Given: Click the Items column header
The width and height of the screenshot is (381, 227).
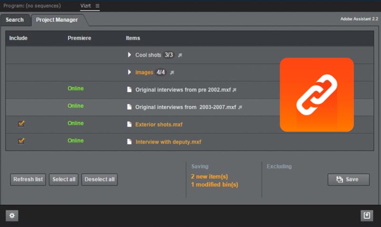Looking at the screenshot, I should [x=133, y=38].
